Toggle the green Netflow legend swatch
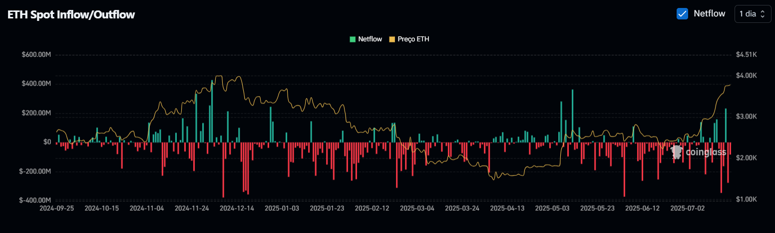 [353, 39]
